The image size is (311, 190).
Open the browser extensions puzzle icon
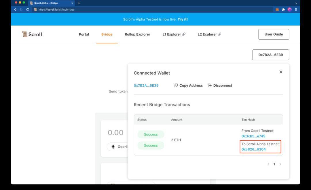[283, 9]
